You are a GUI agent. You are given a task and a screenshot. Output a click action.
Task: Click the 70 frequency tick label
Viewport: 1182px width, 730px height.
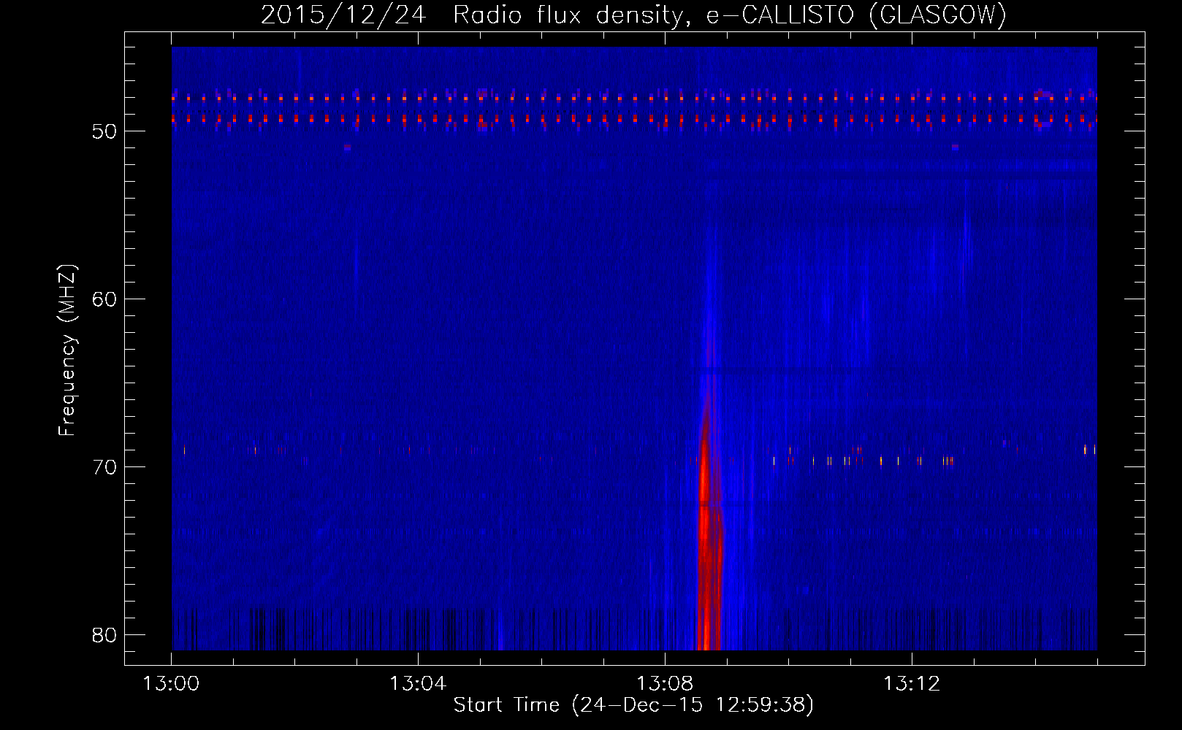tap(105, 467)
